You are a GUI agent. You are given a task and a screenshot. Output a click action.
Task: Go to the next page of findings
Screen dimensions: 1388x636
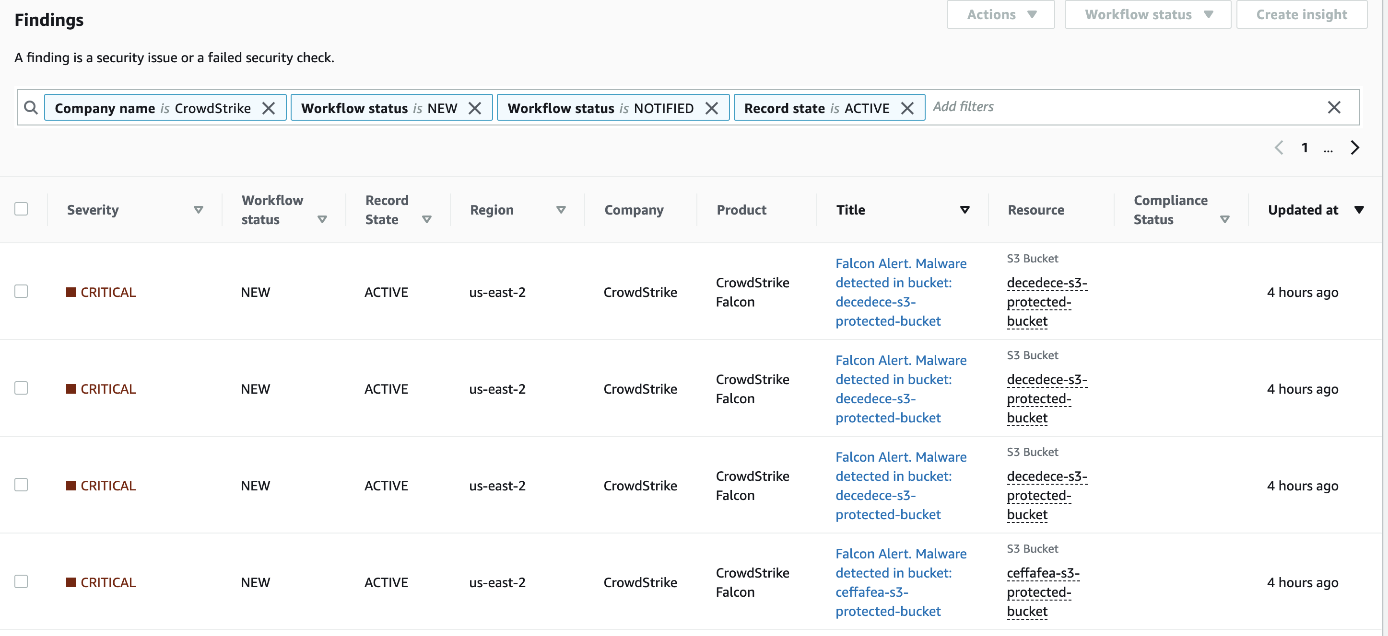click(1355, 148)
